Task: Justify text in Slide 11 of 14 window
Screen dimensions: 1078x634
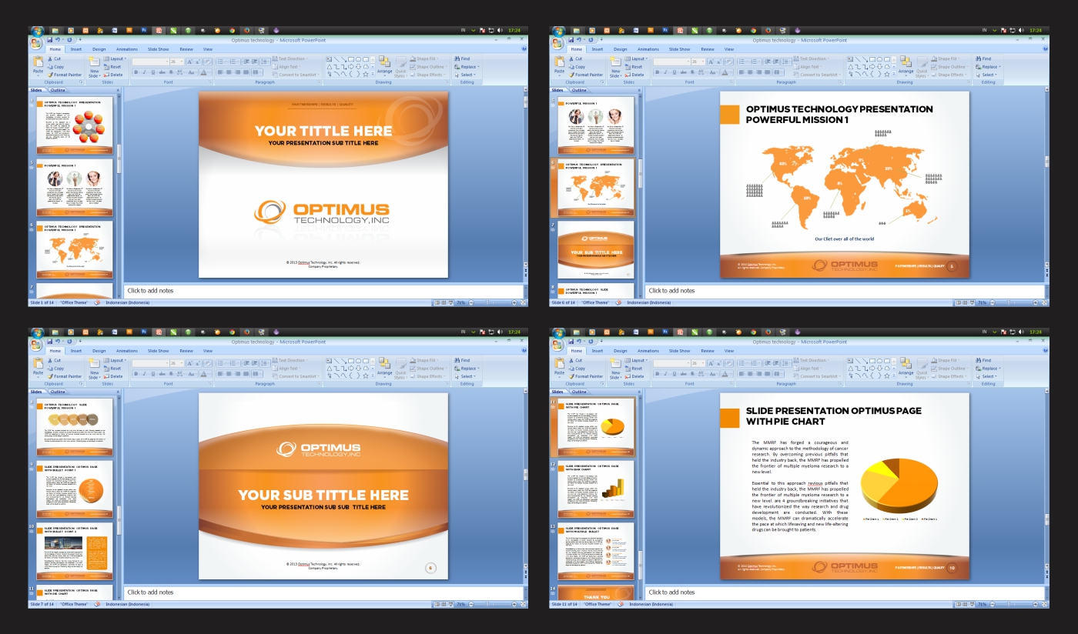Action: click(767, 374)
